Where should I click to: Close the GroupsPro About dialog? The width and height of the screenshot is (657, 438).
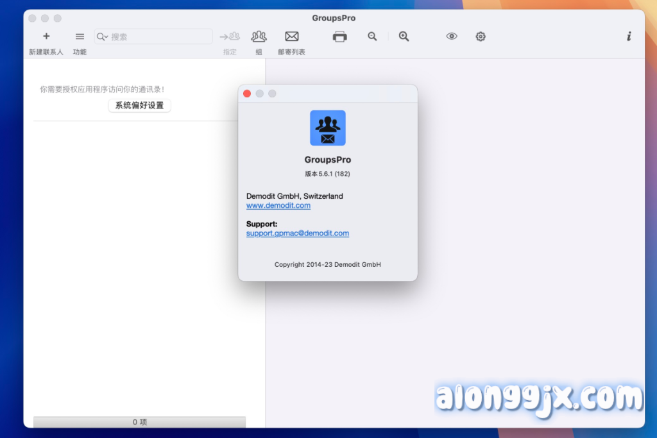247,94
